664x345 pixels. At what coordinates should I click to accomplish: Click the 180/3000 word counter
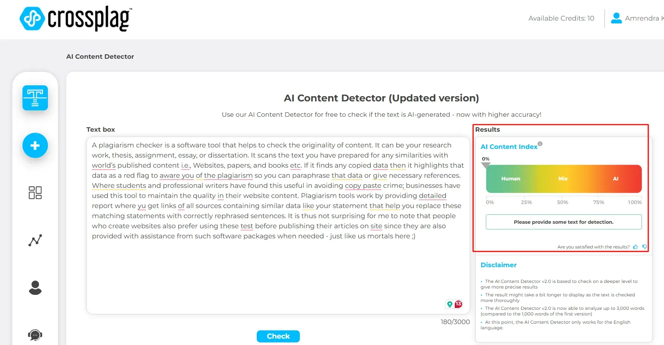click(x=455, y=322)
